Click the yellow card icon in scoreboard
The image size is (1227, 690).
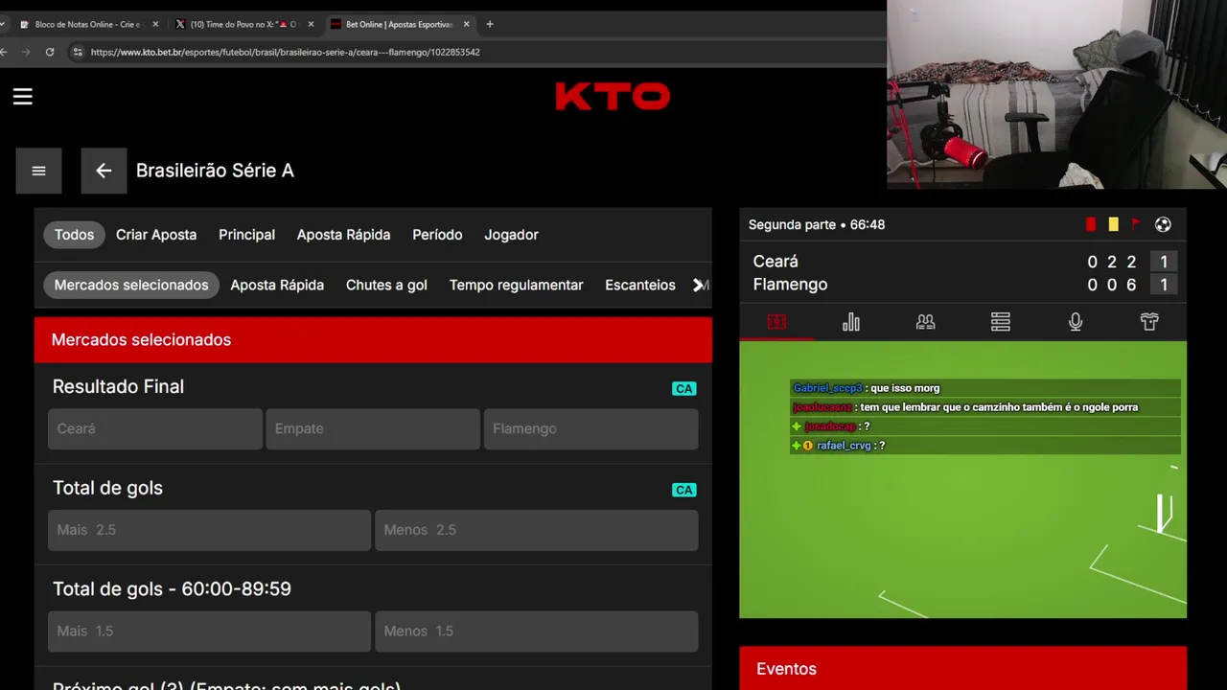coord(1113,224)
